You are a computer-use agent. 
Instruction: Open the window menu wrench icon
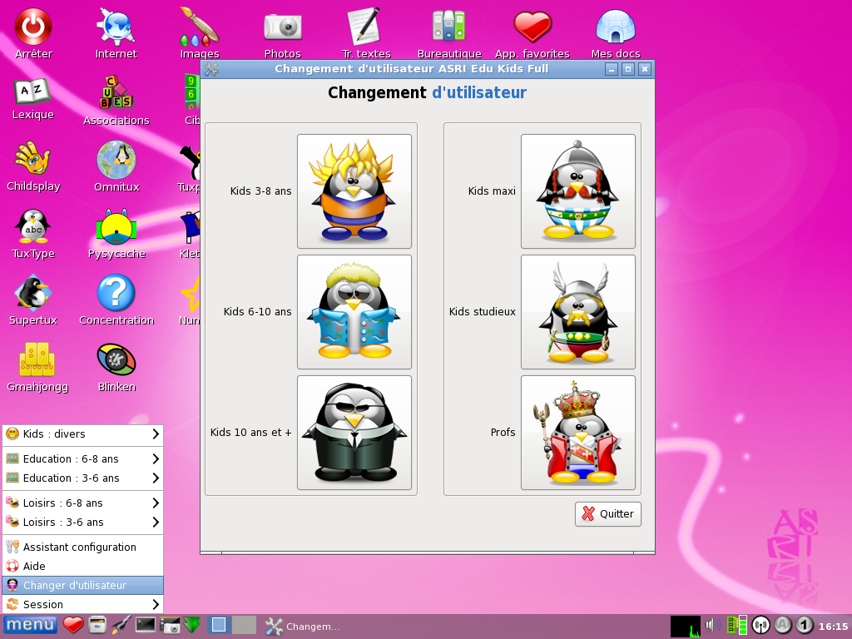(x=211, y=69)
